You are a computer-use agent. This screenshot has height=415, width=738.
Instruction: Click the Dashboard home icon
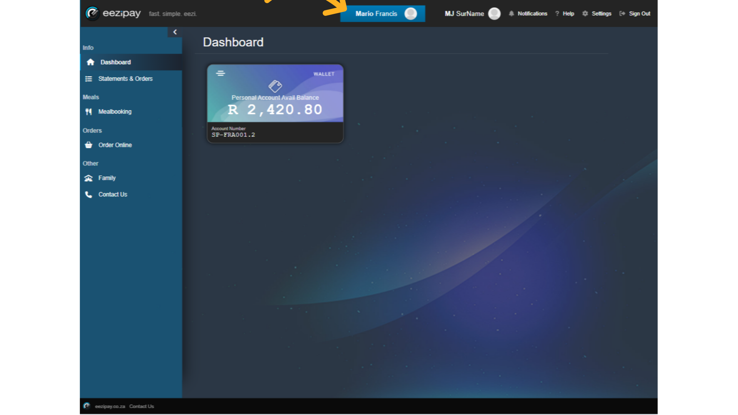[x=90, y=62]
